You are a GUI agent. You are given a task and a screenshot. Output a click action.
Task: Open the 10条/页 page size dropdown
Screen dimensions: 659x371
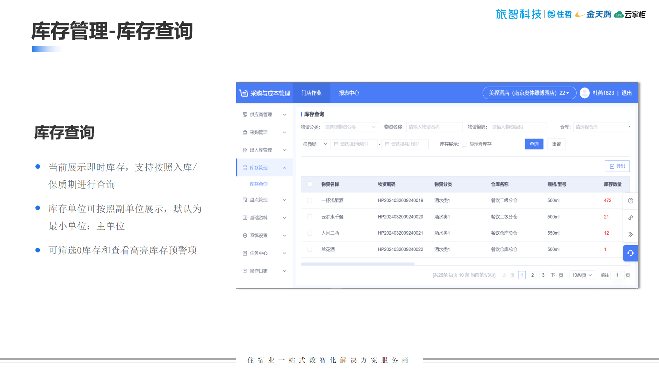coord(582,275)
